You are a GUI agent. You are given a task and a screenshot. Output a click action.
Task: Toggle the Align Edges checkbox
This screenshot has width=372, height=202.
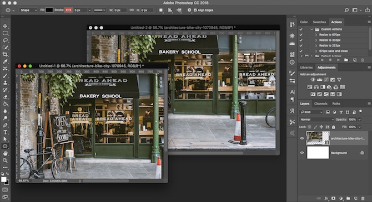(x=195, y=10)
